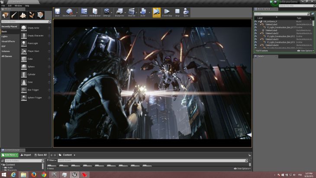Select the Geometry Editing mode icon

(x=40, y=15)
